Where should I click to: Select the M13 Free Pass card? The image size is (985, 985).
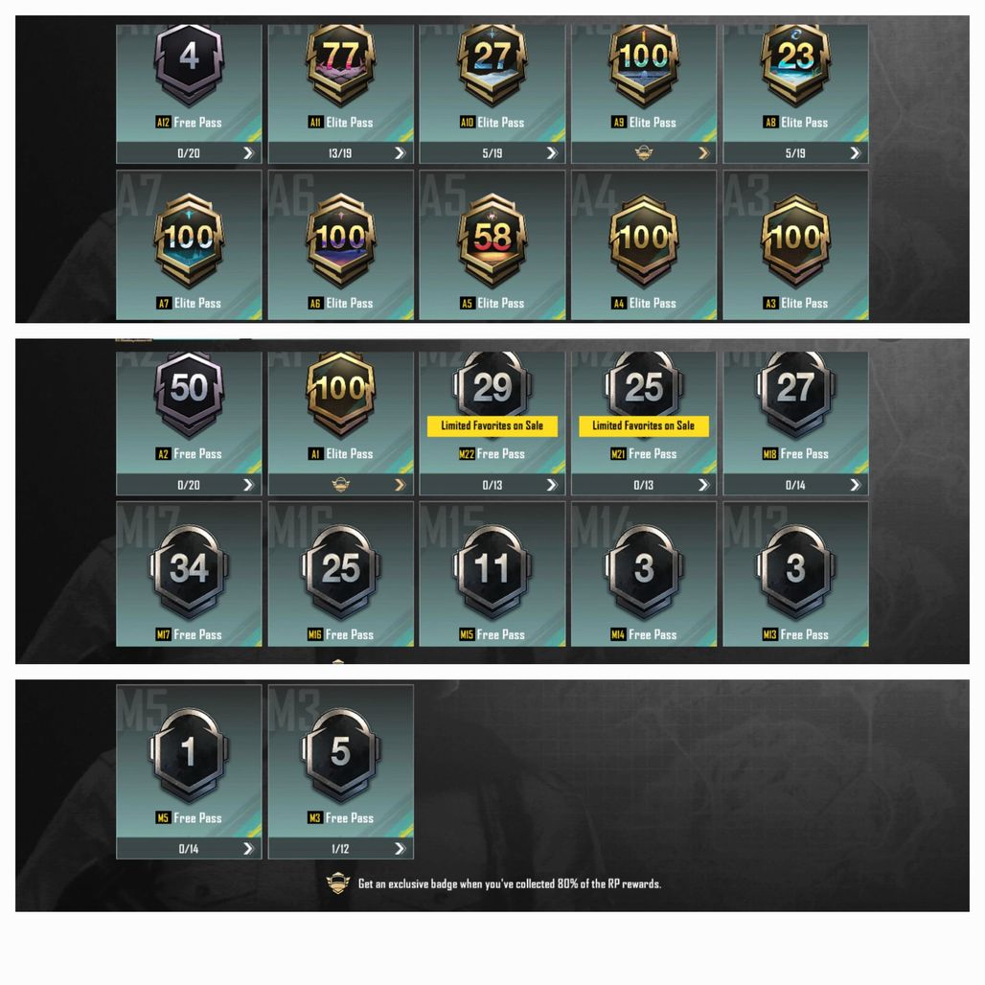796,574
